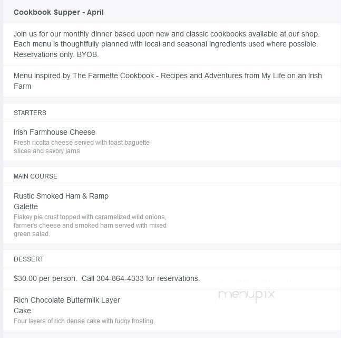Screen dimensions: 341x338
Task: Select the MAIN COURSE section header
Action: click(x=35, y=176)
